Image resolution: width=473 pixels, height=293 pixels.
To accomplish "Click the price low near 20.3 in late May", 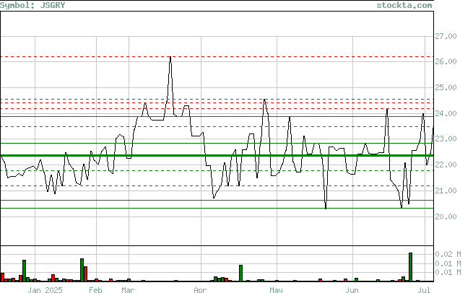I will pyautogui.click(x=326, y=208).
